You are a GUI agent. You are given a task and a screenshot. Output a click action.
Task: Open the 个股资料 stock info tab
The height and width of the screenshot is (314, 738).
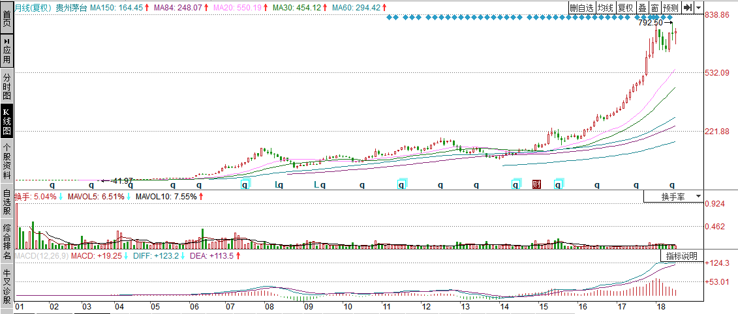point(7,162)
